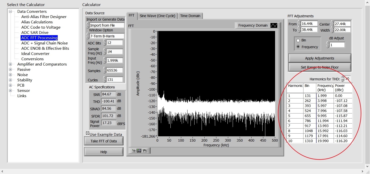
Task: Click Set Range to Noise Floor button
Action: (x=320, y=67)
